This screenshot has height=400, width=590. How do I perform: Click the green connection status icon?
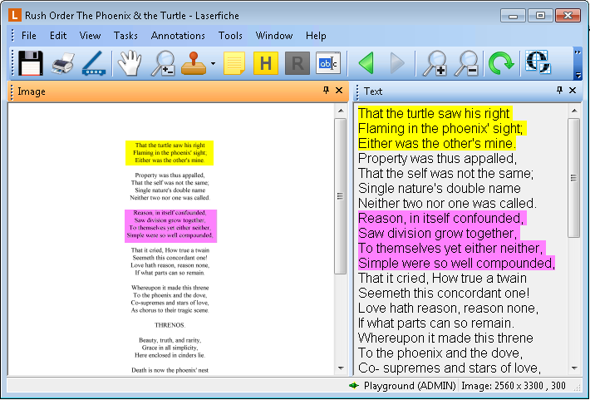[x=354, y=386]
